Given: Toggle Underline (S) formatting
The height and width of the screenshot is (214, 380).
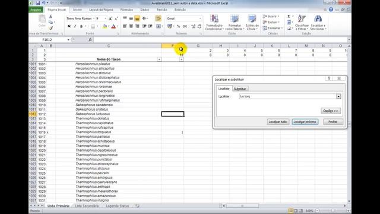Looking at the screenshot, I should pyautogui.click(x=81, y=26).
